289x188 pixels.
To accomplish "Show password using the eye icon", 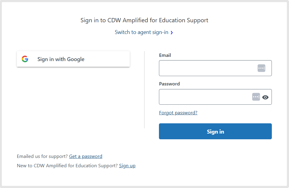I will [265, 97].
